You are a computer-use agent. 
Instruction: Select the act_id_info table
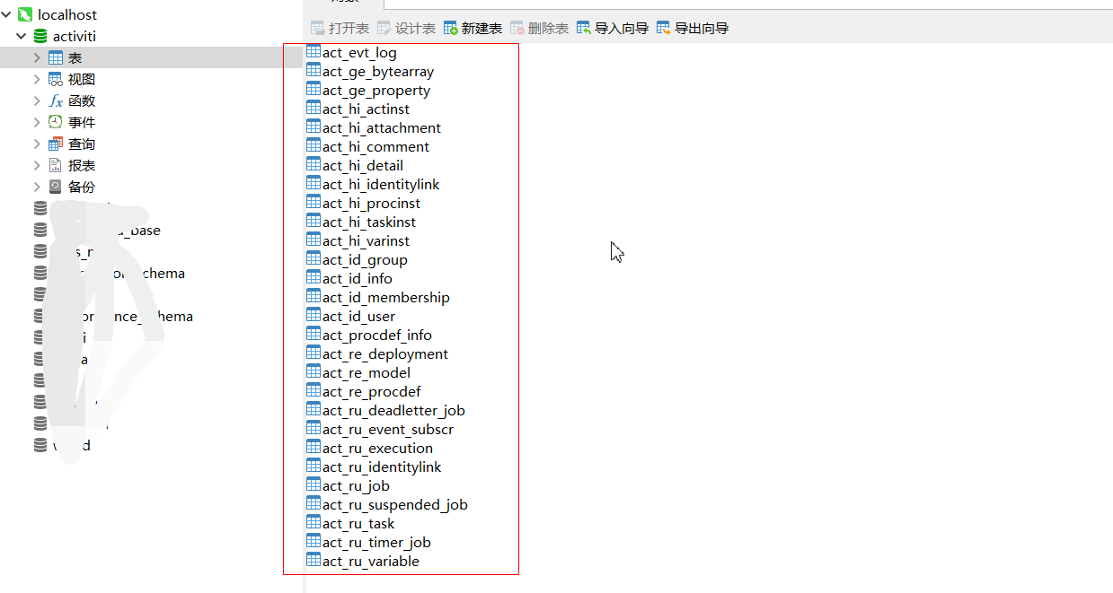(x=358, y=278)
